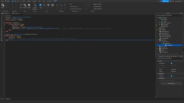Click the ReplicatedFirst icon
This screenshot has height=103, width=184.
tap(160, 33)
